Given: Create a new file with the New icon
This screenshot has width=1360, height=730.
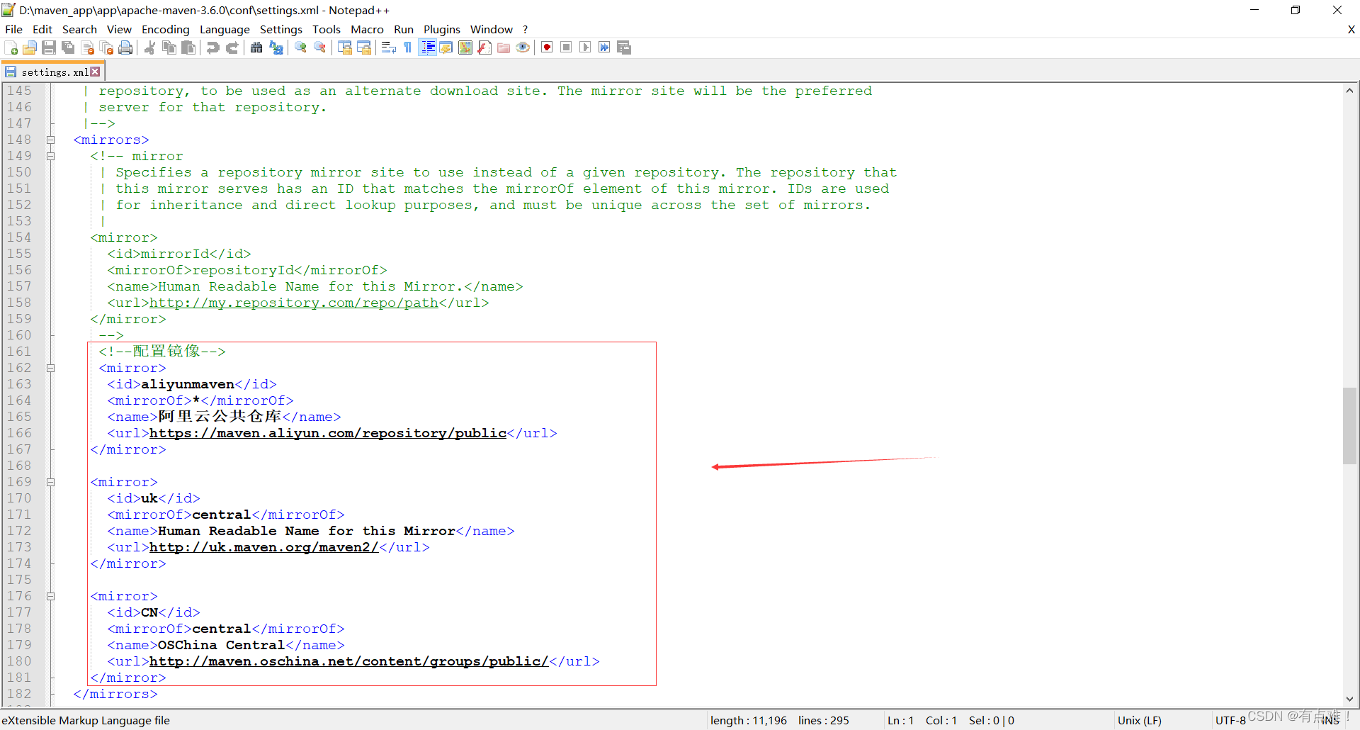Looking at the screenshot, I should pos(11,47).
